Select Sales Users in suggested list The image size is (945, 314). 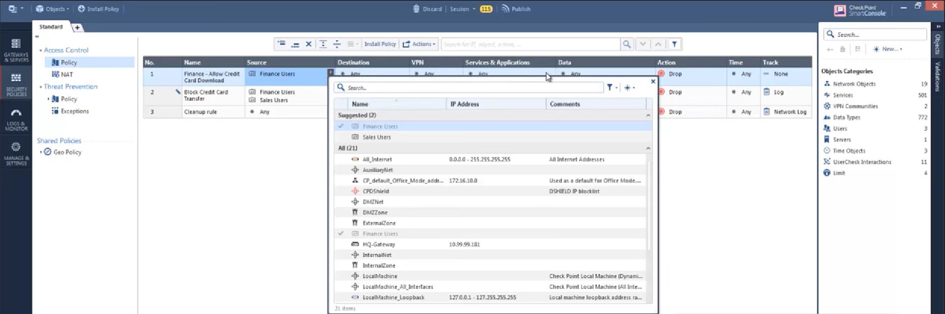377,137
